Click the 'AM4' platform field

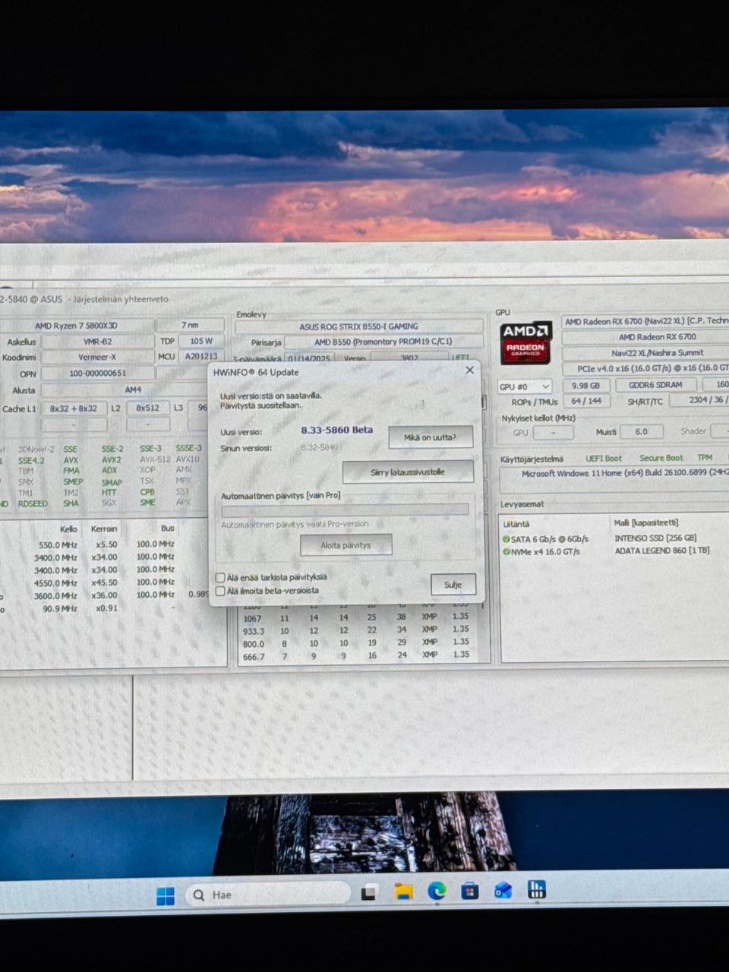(x=133, y=390)
